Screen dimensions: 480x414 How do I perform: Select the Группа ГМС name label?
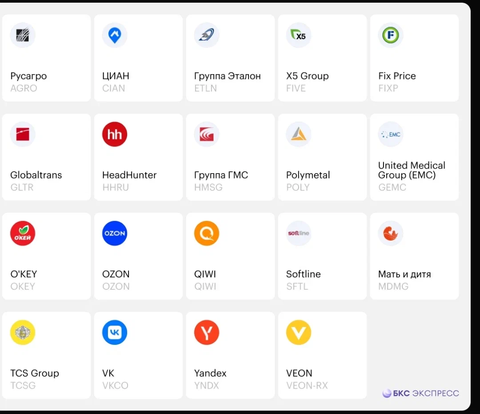pyautogui.click(x=221, y=175)
